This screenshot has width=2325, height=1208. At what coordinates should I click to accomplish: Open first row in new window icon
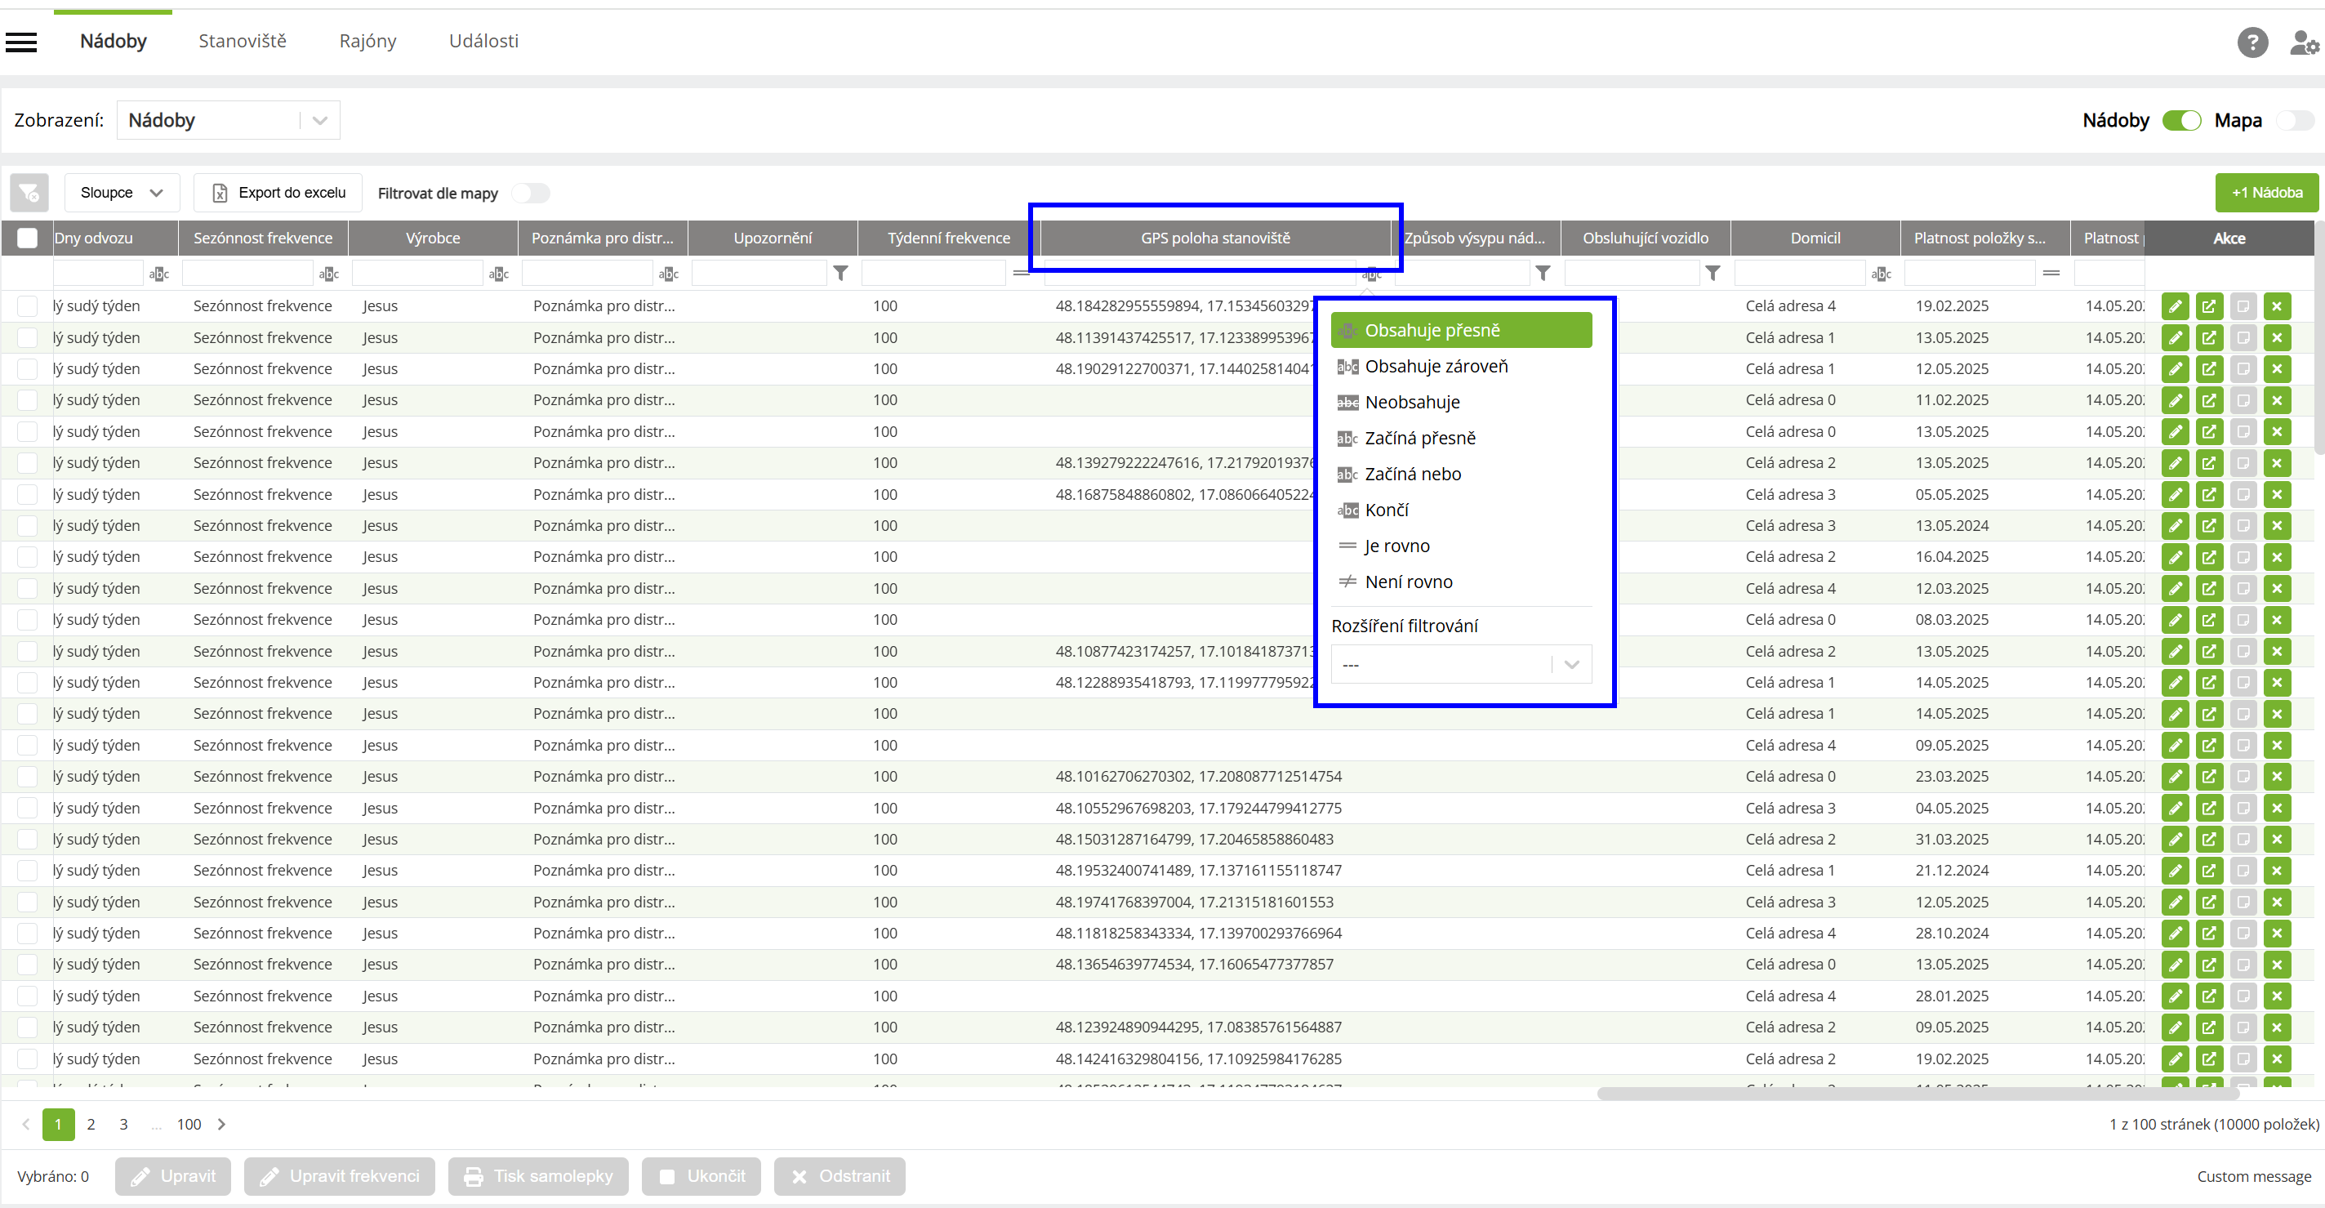point(2208,306)
